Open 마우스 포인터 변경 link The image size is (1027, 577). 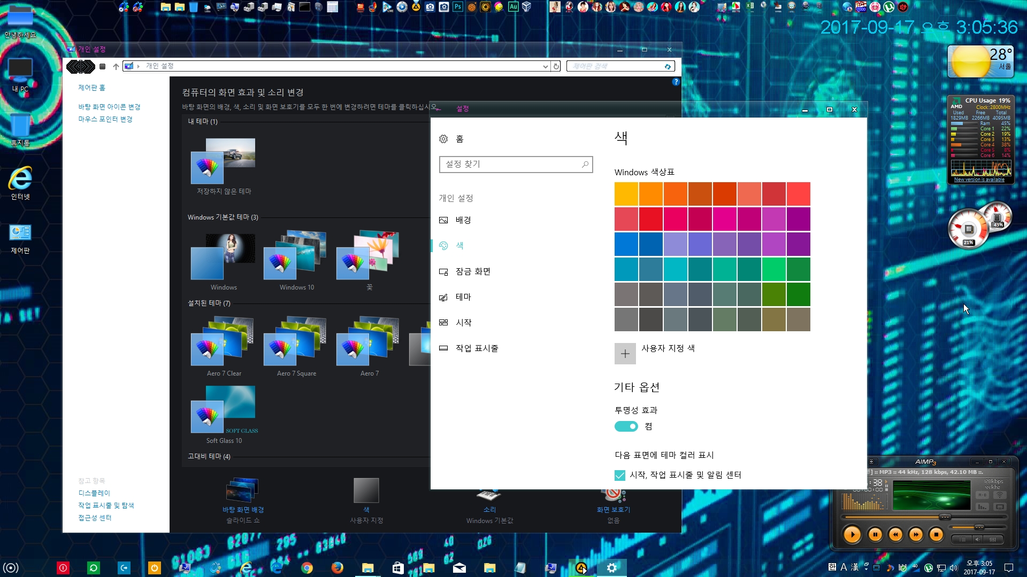tap(105, 119)
